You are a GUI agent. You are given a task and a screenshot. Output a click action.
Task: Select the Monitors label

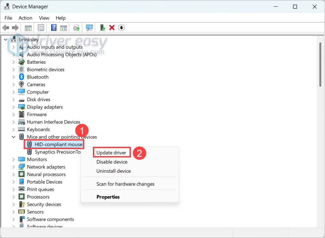tap(37, 159)
